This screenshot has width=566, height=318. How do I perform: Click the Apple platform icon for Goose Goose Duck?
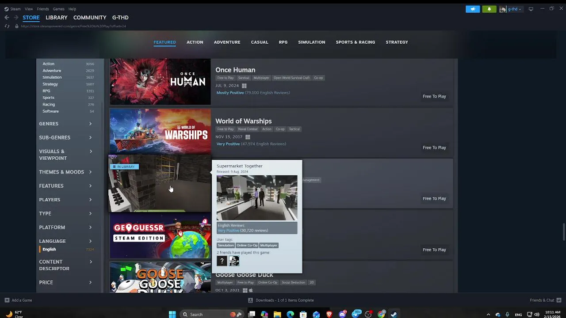click(251, 290)
